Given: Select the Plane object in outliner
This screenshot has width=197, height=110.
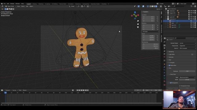Looking at the screenshot, I should 173,21.
